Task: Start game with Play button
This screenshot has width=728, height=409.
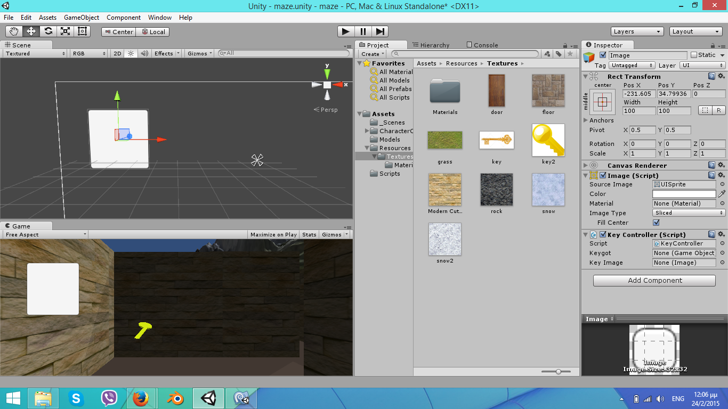Action: pyautogui.click(x=346, y=31)
